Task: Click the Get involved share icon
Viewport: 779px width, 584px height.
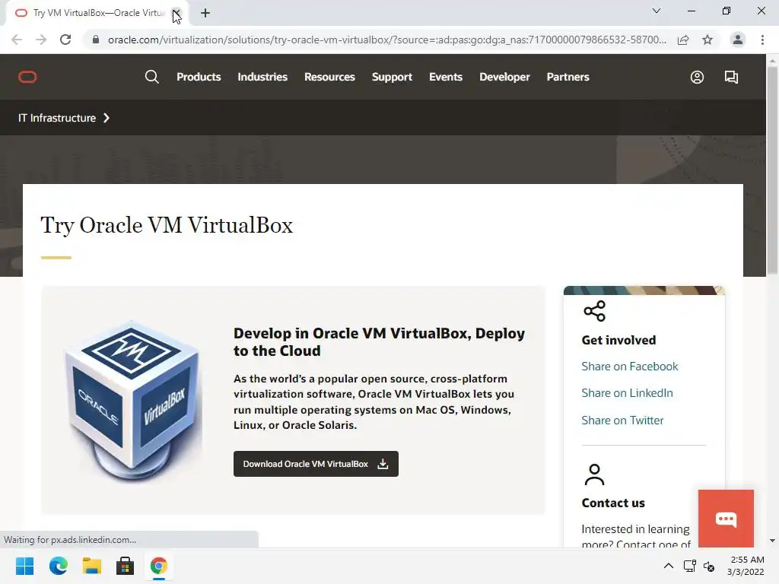Action: pos(595,311)
